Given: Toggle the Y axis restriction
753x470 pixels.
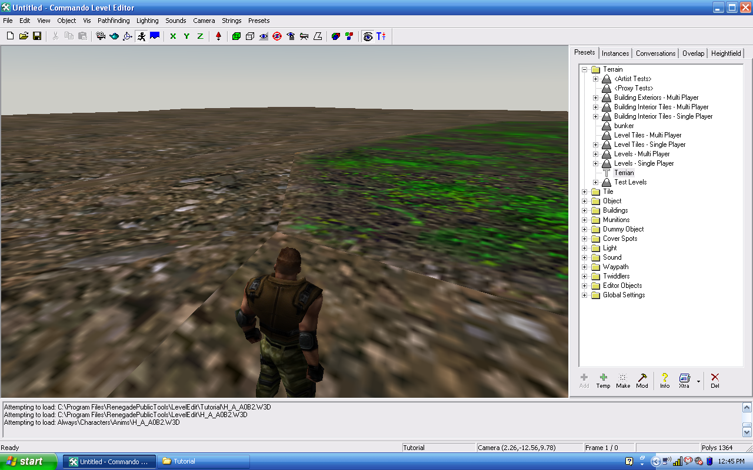Looking at the screenshot, I should click(x=186, y=36).
